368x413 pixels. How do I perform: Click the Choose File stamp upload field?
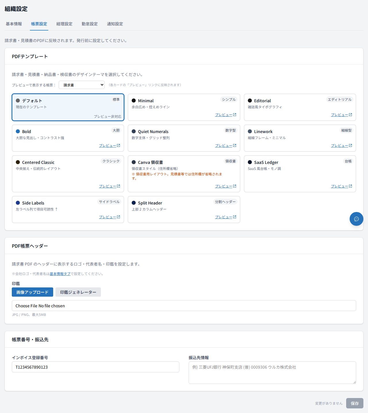tap(184, 306)
